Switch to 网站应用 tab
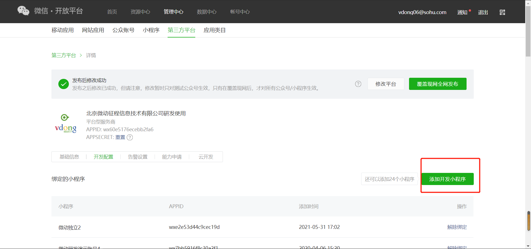The image size is (531, 249). tap(93, 30)
